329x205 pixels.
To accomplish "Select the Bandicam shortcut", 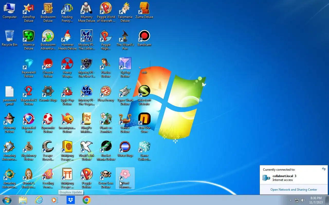I will pyautogui.click(x=144, y=38).
